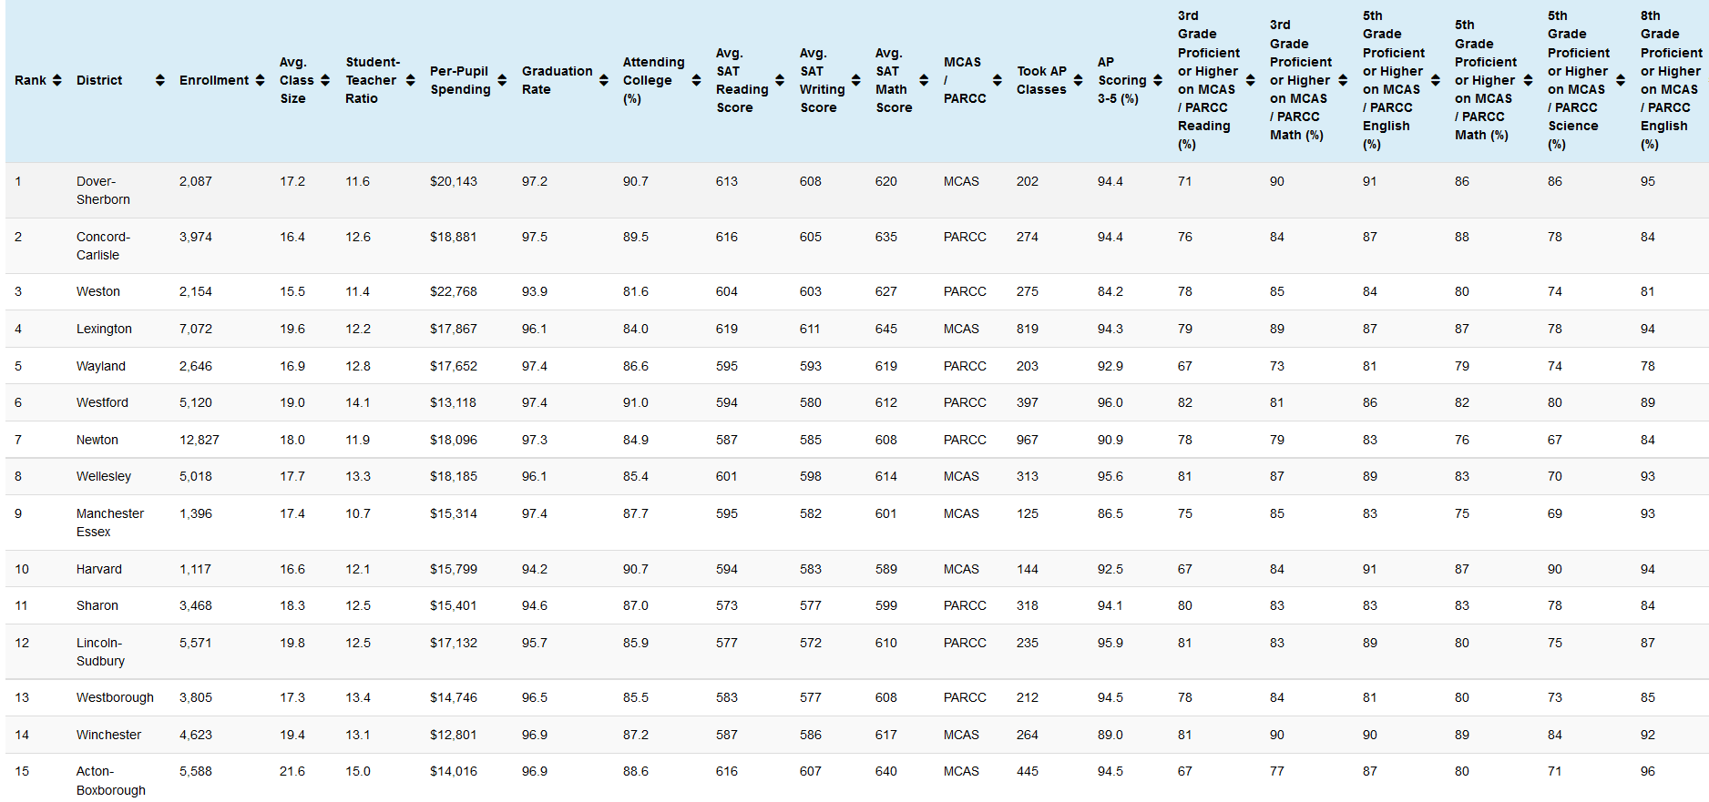This screenshot has height=802, width=1709.
Task: Select the Newton district cell
Action: [97, 440]
